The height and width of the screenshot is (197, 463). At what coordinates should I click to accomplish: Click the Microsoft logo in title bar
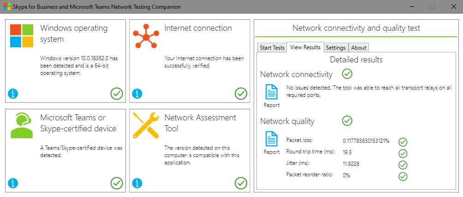pos(7,6)
